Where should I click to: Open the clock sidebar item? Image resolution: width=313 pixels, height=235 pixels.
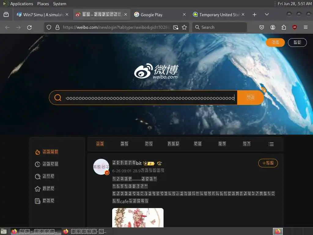46,164
